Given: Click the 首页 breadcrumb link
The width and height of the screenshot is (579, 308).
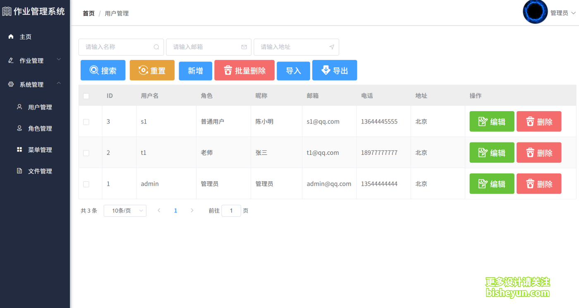Looking at the screenshot, I should [x=89, y=13].
